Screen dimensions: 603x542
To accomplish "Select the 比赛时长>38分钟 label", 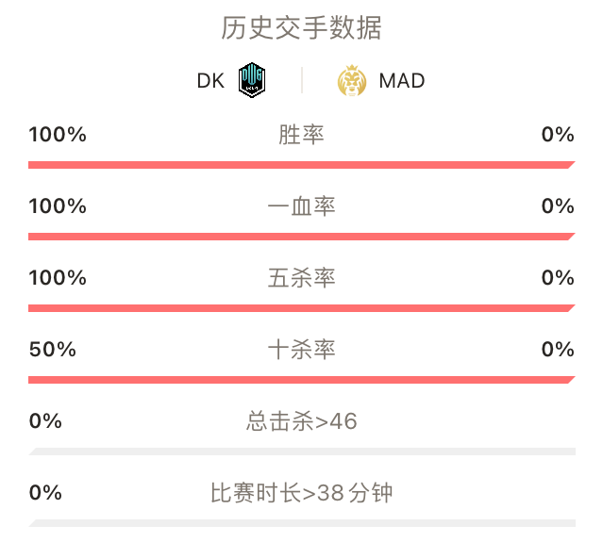I will coord(302,493).
